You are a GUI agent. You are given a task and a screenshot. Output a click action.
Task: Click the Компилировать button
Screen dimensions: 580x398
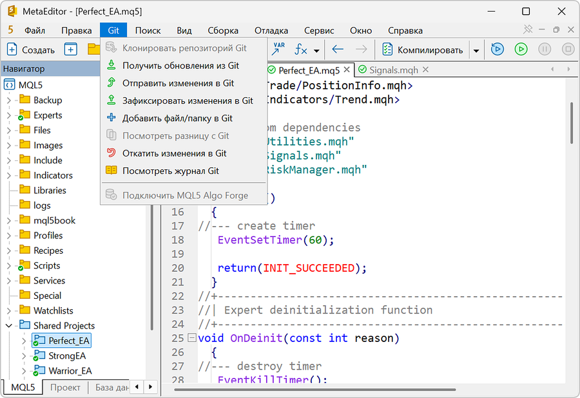point(422,50)
